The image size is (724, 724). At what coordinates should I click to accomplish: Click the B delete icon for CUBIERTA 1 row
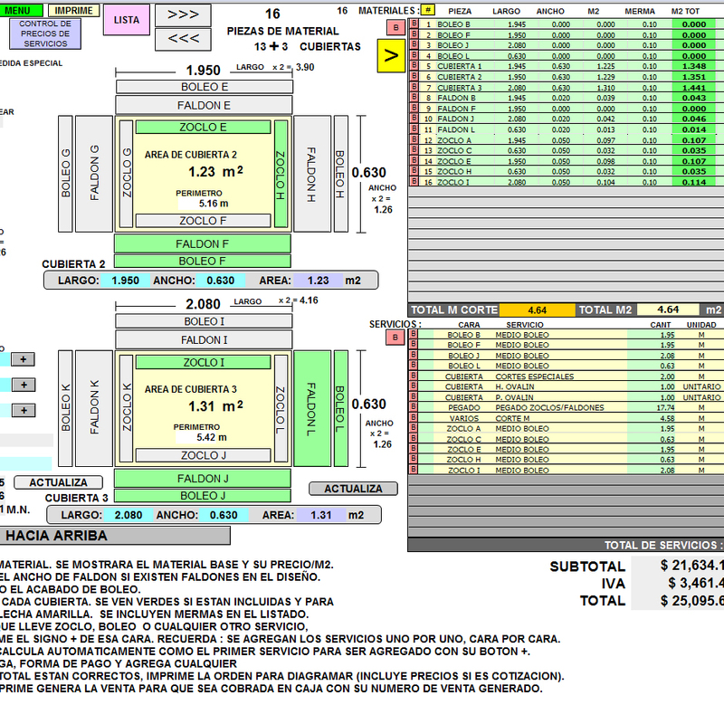pyautogui.click(x=414, y=66)
